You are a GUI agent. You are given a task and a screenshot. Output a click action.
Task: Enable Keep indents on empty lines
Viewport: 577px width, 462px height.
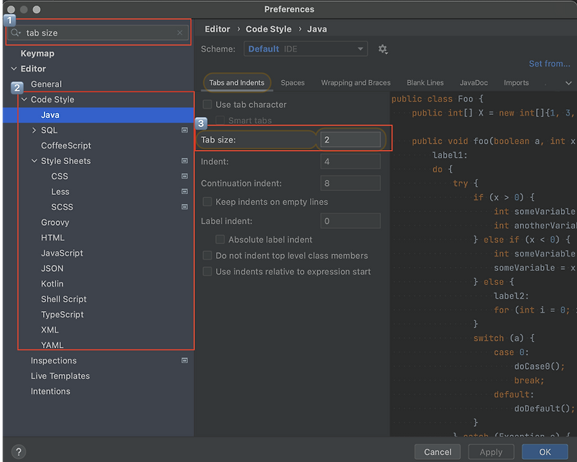[x=207, y=202]
